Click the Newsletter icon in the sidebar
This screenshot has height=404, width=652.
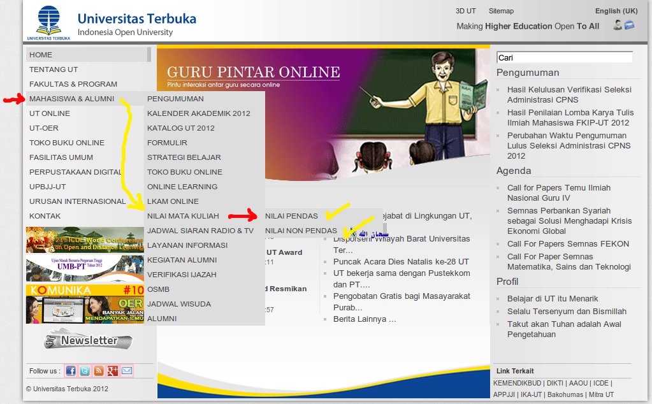(x=86, y=341)
